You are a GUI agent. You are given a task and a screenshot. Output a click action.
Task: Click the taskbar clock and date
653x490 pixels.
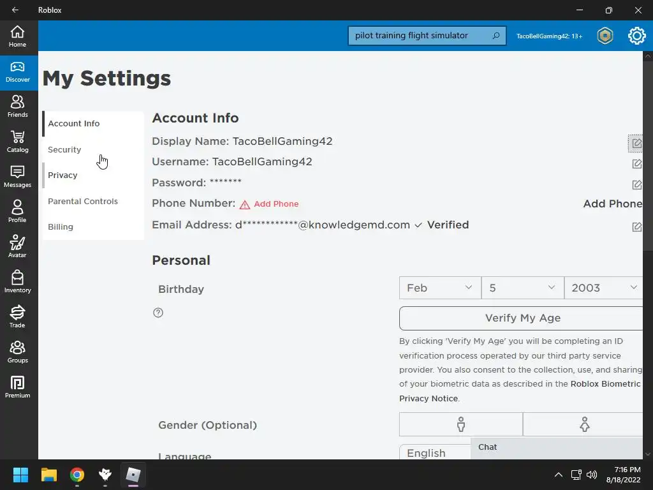(x=623, y=475)
